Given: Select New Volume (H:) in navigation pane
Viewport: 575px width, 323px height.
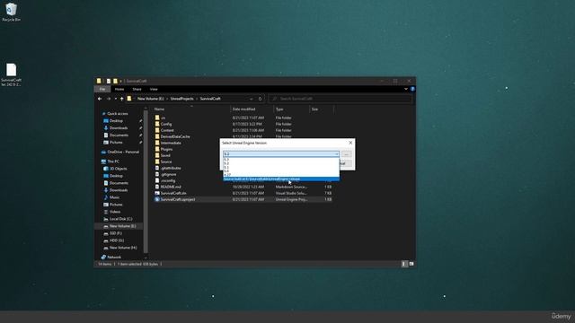Looking at the screenshot, I should (x=123, y=248).
